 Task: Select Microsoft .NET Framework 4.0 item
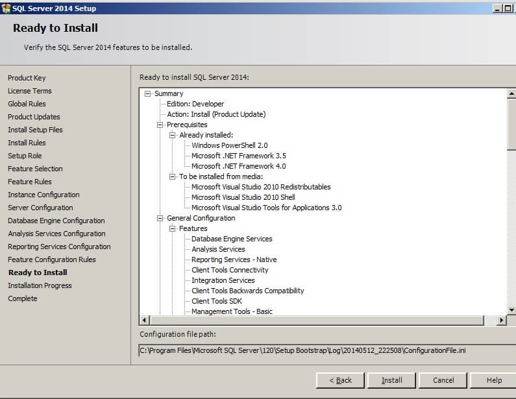click(239, 167)
